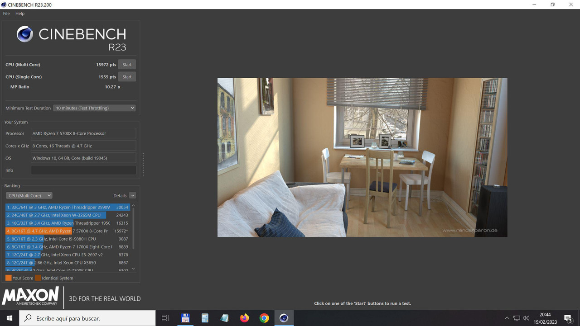This screenshot has width=580, height=326.
Task: Select the highlighted Ryzen 7 5700X ranking row
Action: 68,231
